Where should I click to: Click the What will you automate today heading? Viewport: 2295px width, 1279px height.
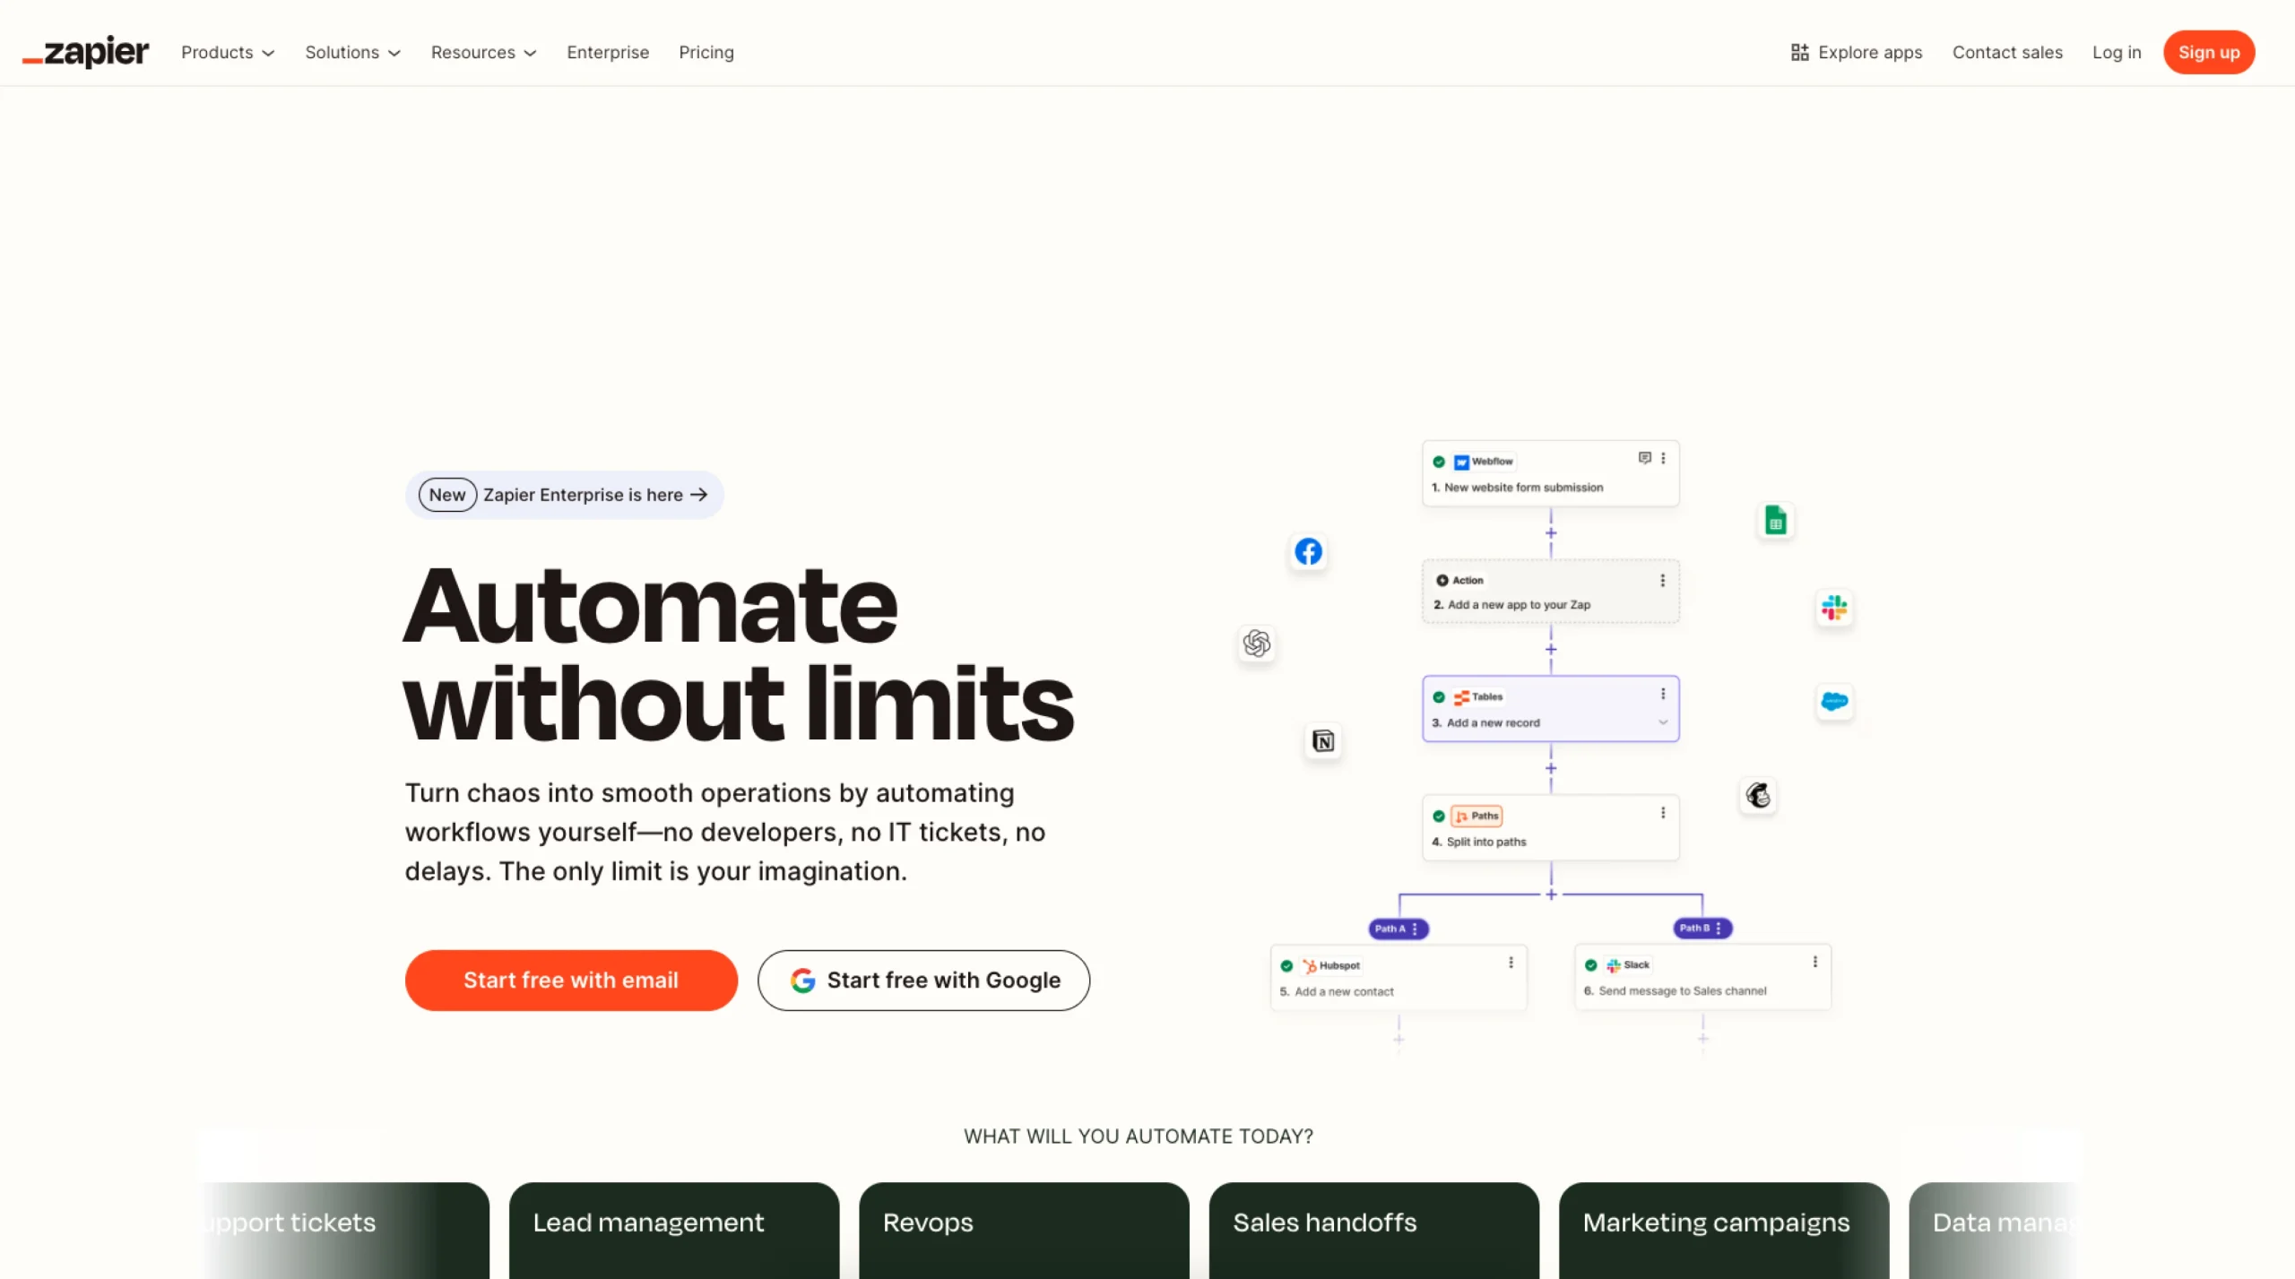(x=1139, y=1136)
